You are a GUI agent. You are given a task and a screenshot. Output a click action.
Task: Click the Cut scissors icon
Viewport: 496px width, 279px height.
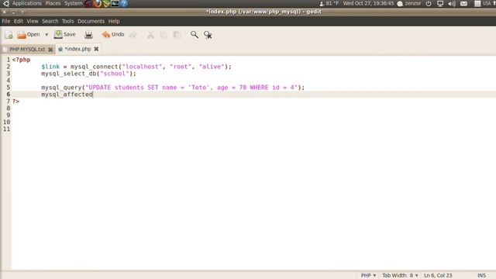tap(150, 35)
